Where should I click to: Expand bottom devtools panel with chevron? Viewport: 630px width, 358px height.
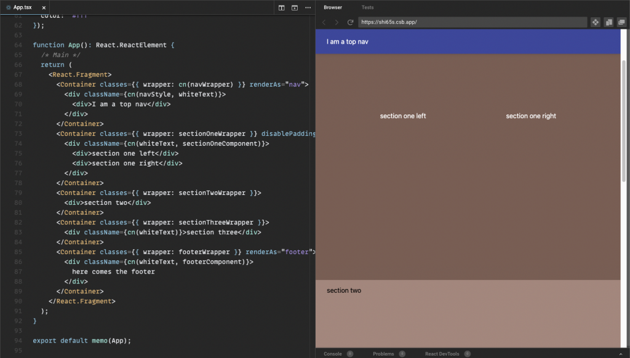pos(622,354)
